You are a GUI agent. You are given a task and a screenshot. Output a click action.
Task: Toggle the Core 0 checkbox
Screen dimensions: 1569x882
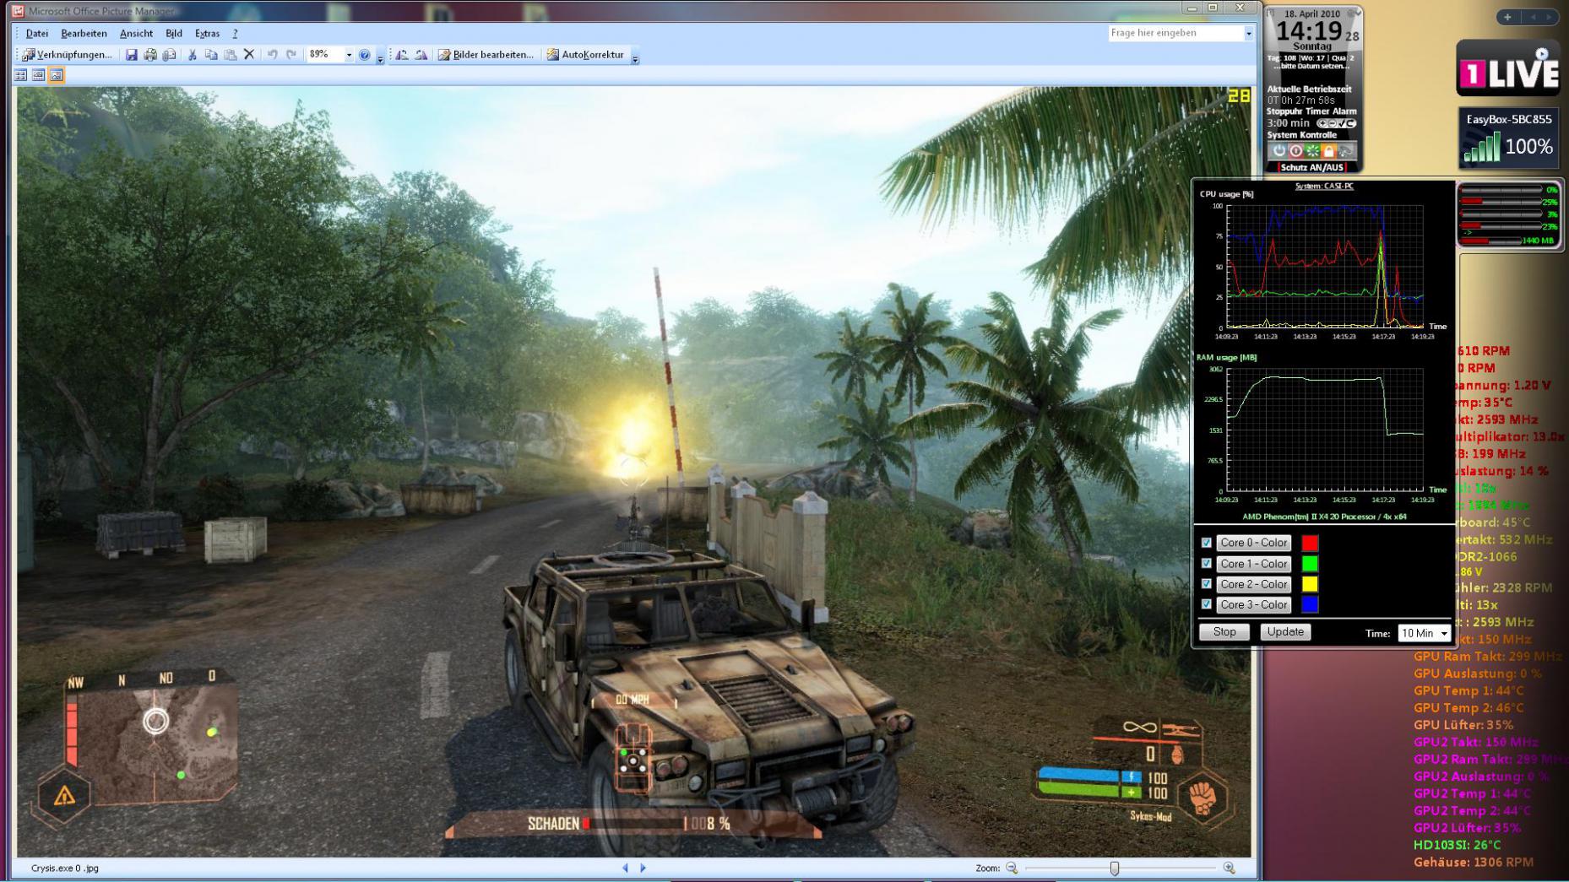pyautogui.click(x=1206, y=543)
